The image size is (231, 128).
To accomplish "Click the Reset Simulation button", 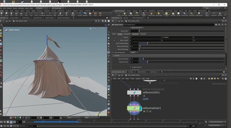I will 137,28.
